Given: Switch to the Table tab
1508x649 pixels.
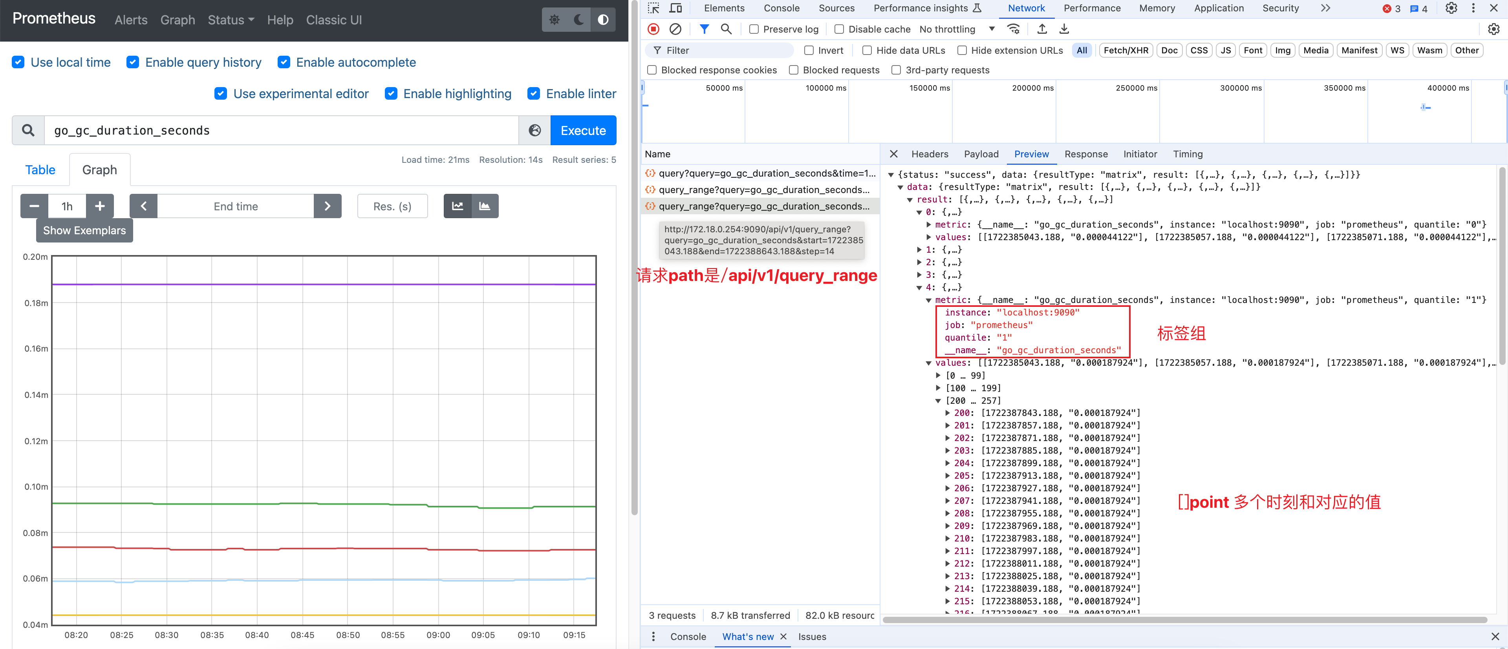Looking at the screenshot, I should [x=40, y=170].
